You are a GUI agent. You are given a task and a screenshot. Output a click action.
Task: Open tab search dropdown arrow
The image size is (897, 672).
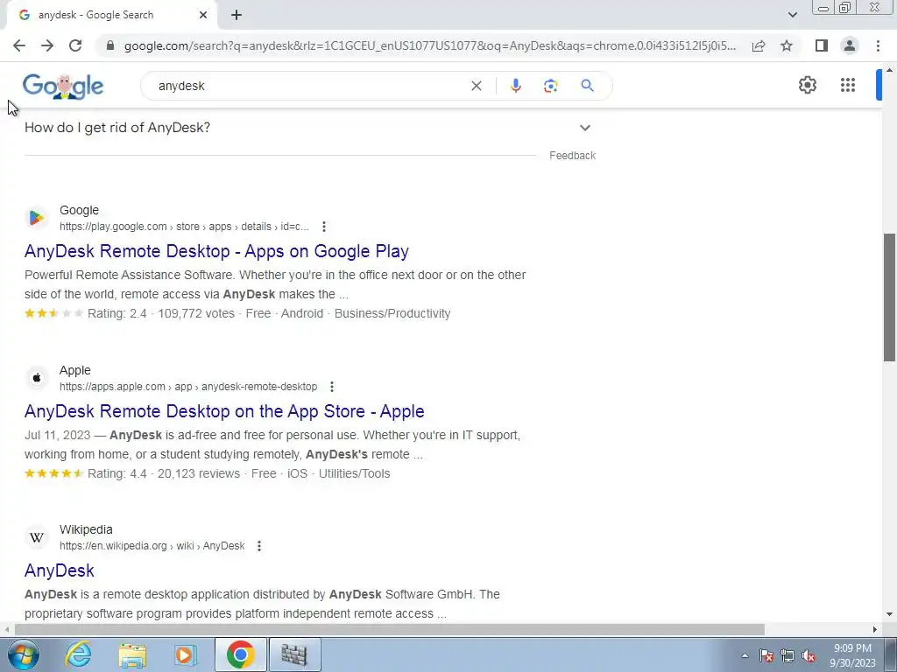pos(792,15)
